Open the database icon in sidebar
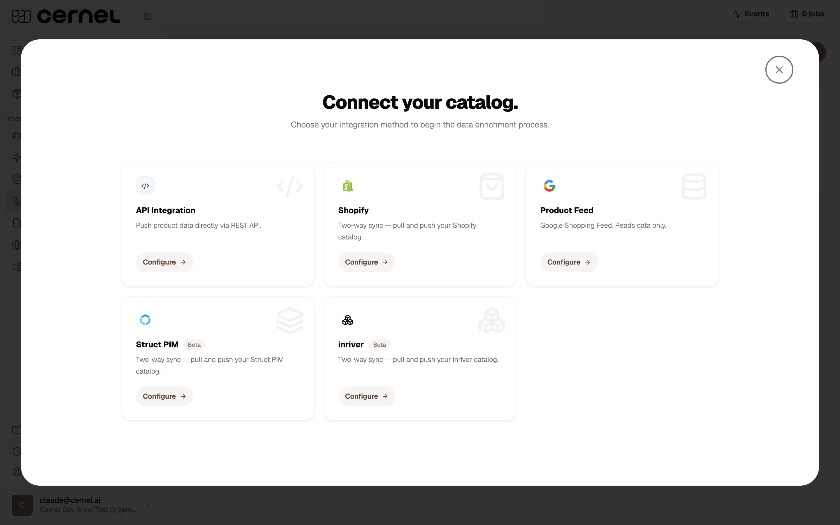The image size is (840, 525). (x=17, y=179)
